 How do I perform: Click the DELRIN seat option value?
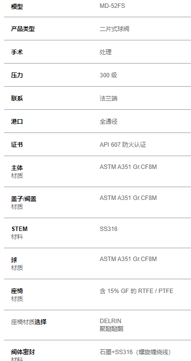point(110,321)
